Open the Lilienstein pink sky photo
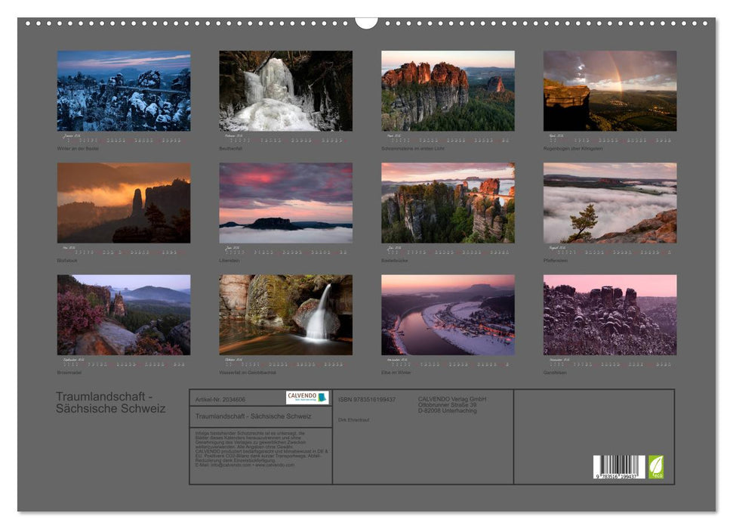This screenshot has height=529, width=733. click(285, 203)
